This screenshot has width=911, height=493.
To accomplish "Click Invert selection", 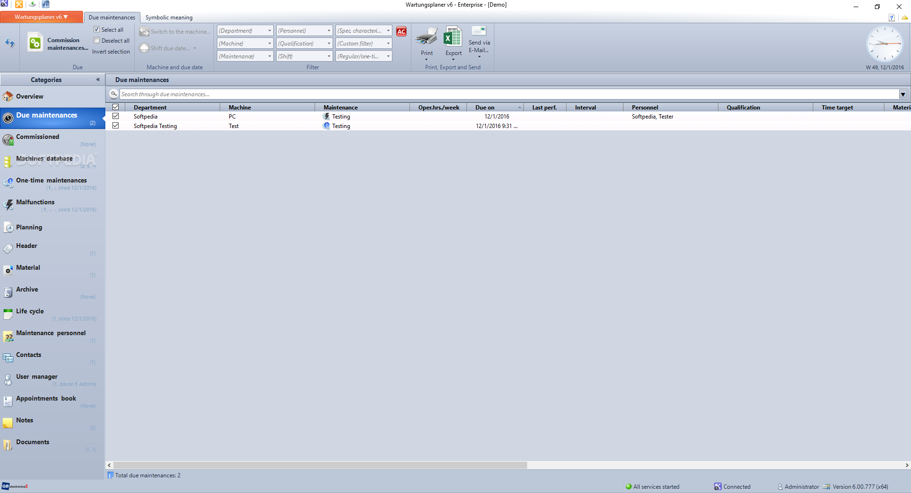I will click(x=111, y=52).
